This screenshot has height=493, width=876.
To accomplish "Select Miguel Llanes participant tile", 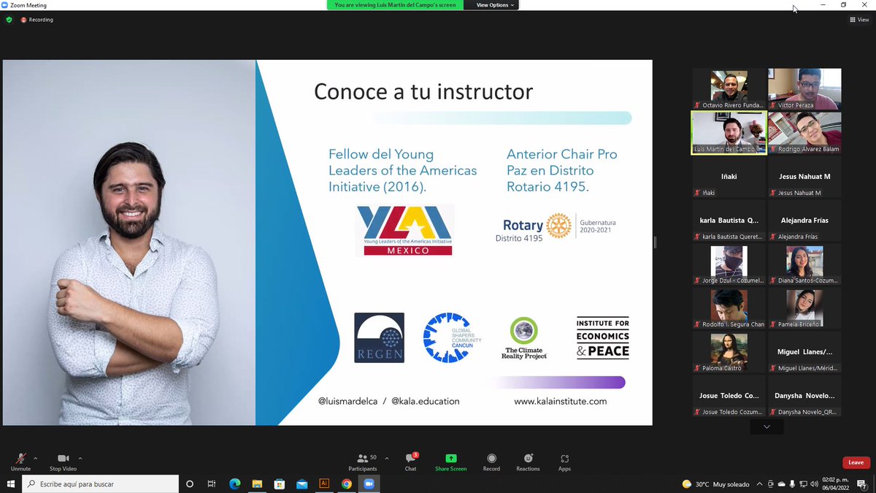I will (x=804, y=352).
